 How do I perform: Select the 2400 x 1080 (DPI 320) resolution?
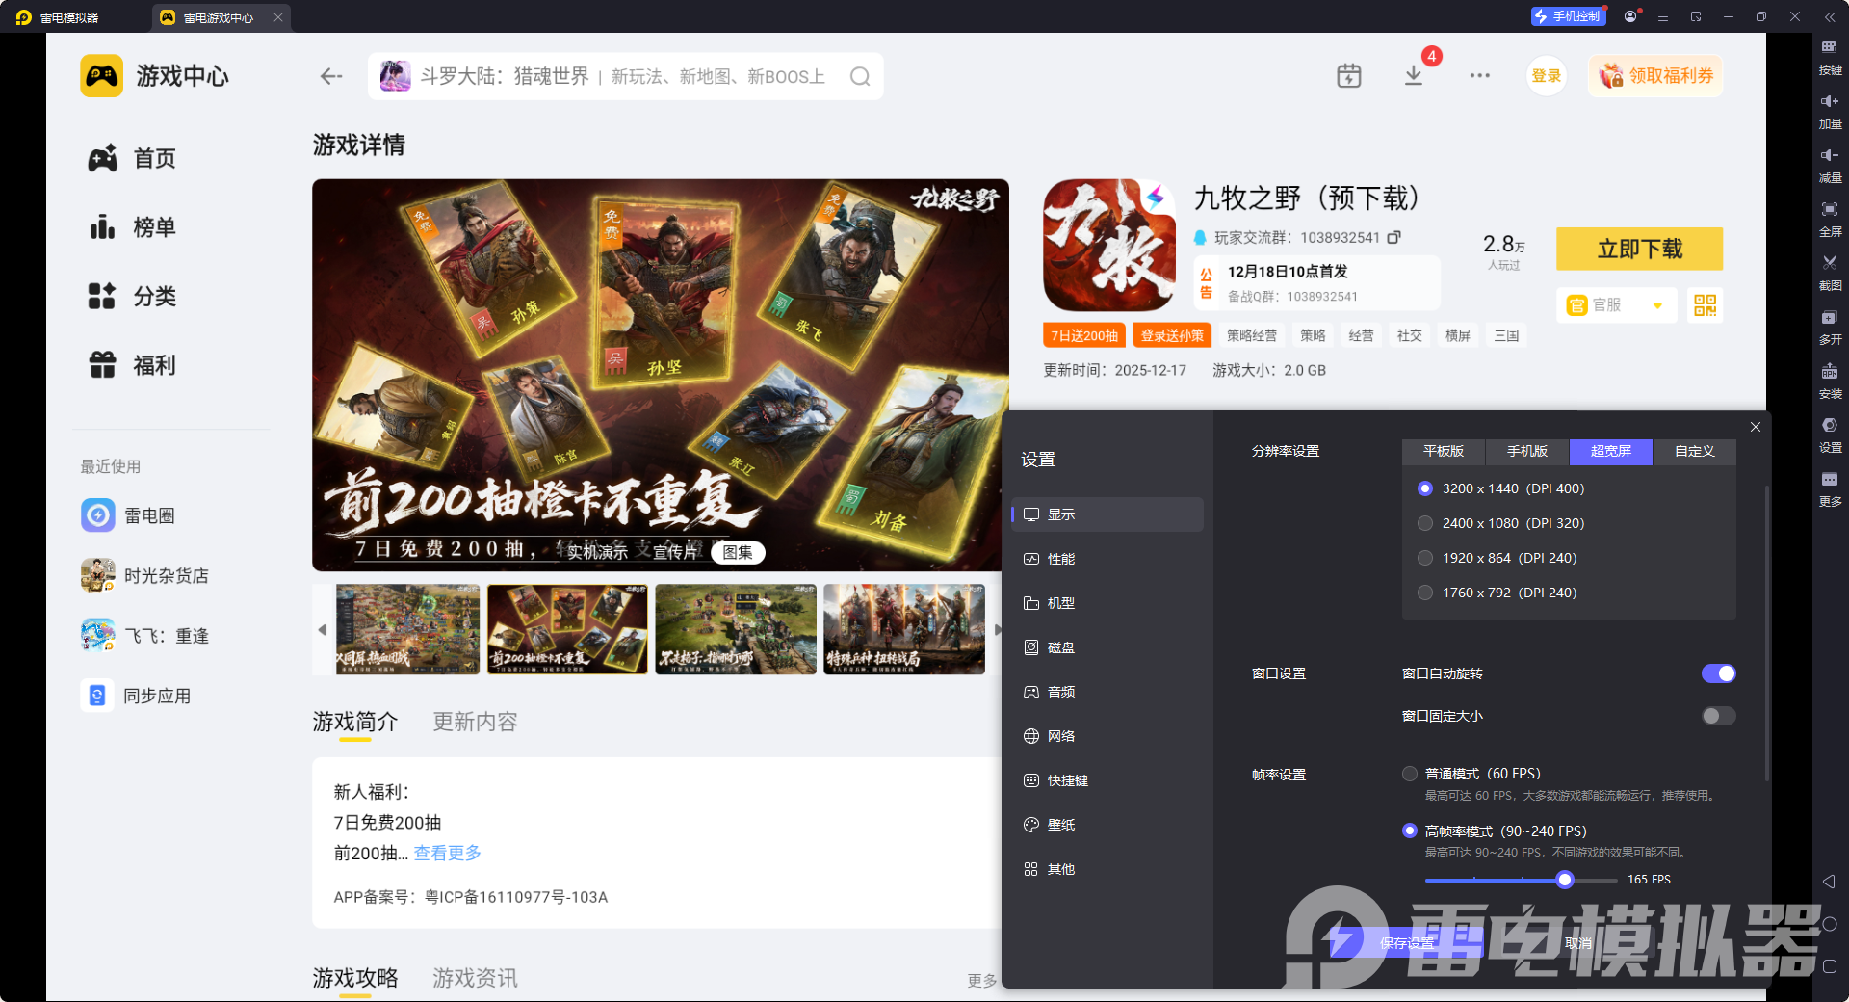pyautogui.click(x=1425, y=523)
